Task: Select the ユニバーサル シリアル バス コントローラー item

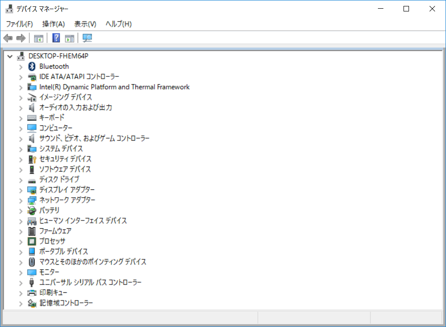Action: tap(90, 283)
